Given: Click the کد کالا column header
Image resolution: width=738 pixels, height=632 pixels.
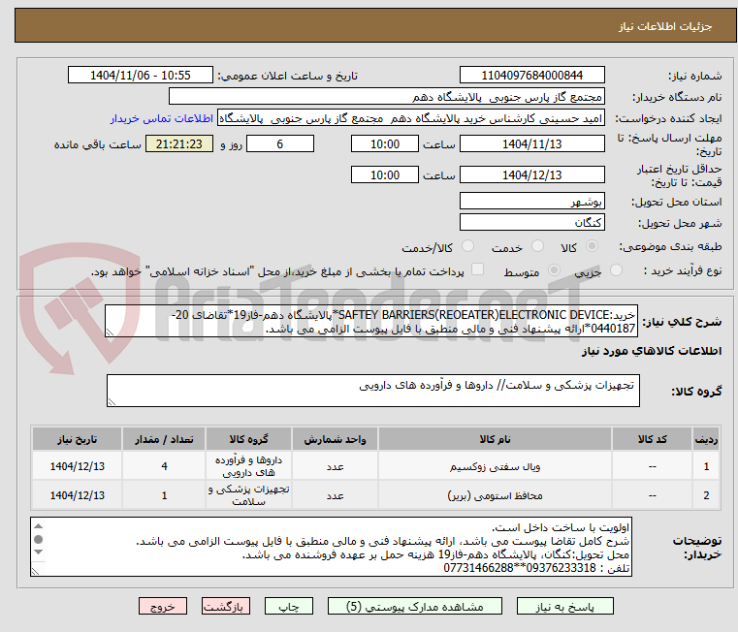Looking at the screenshot, I should click(652, 439).
